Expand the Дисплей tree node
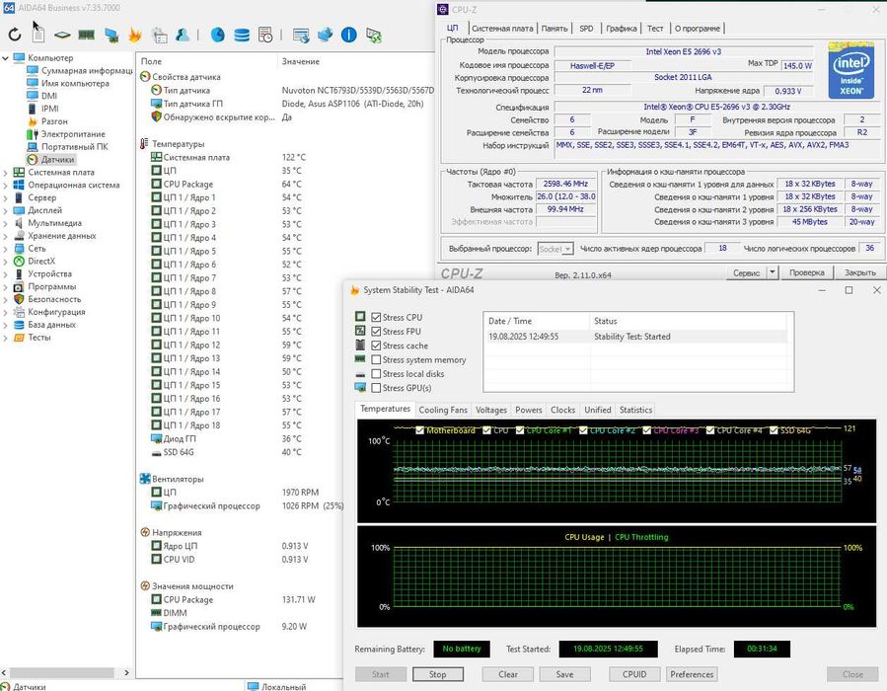 (6, 210)
